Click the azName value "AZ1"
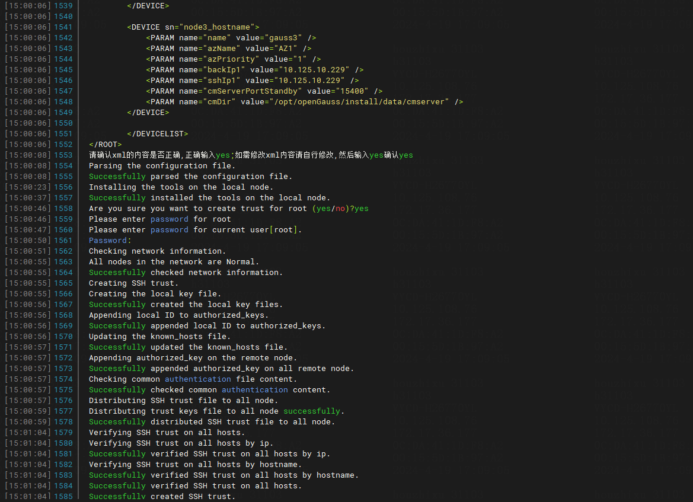Image resolution: width=693 pixels, height=502 pixels. 288,48
